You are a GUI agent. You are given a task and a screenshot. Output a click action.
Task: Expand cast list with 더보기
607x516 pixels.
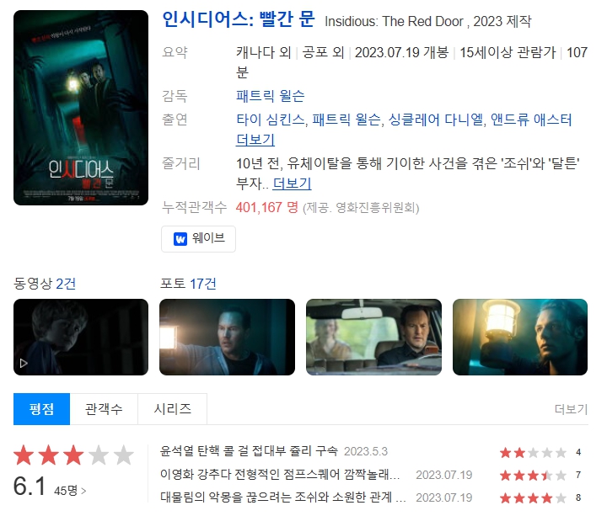click(255, 140)
